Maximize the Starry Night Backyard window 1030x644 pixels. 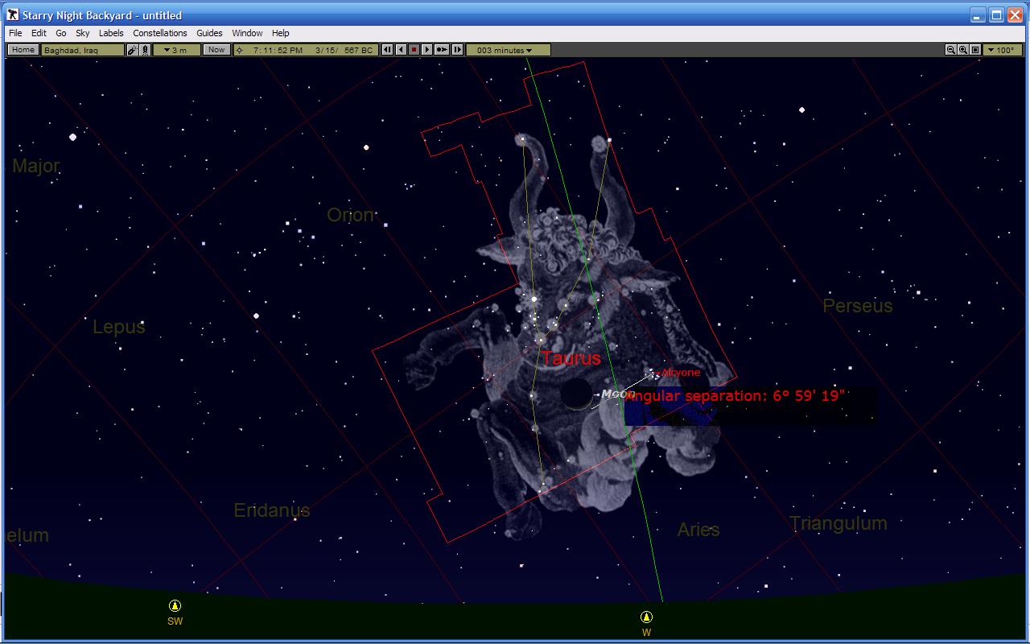(996, 14)
